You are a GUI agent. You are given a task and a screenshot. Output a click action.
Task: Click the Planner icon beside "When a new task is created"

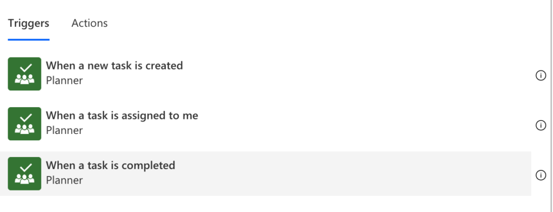24,74
